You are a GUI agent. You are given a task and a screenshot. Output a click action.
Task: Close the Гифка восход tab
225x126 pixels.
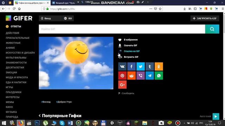(x=48, y=3)
